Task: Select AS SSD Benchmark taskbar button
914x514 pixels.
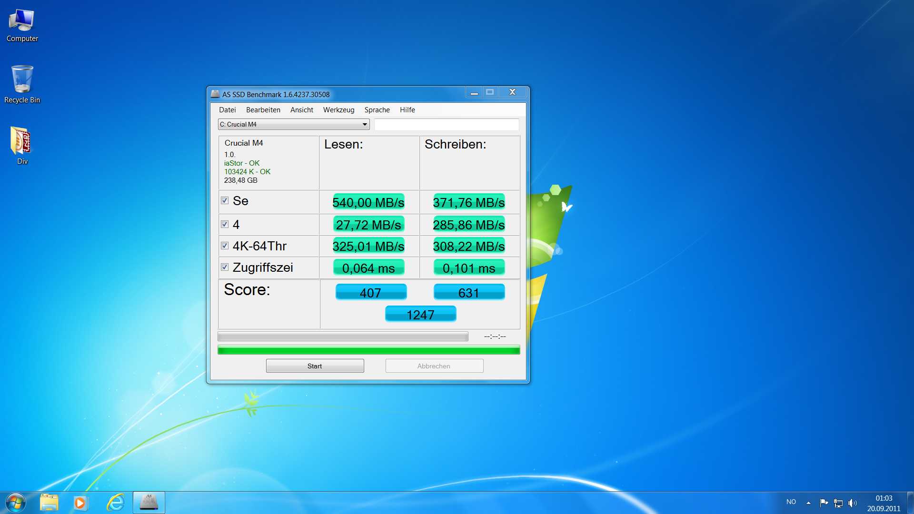Action: pyautogui.click(x=149, y=503)
